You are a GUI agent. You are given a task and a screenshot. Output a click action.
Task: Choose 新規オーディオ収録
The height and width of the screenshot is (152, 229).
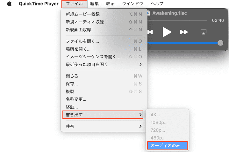point(104,22)
